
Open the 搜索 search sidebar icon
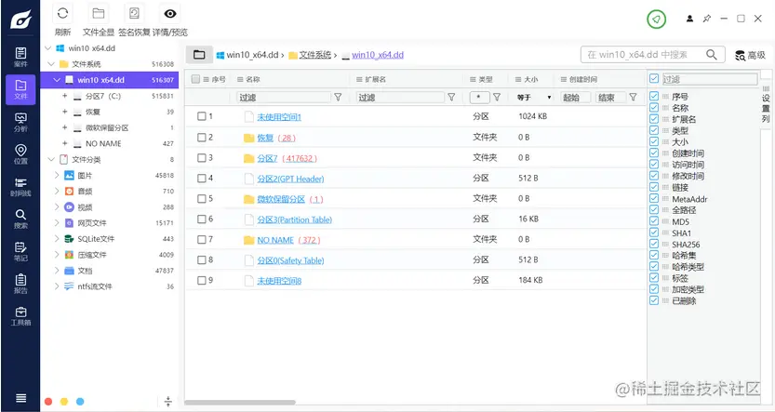point(20,219)
